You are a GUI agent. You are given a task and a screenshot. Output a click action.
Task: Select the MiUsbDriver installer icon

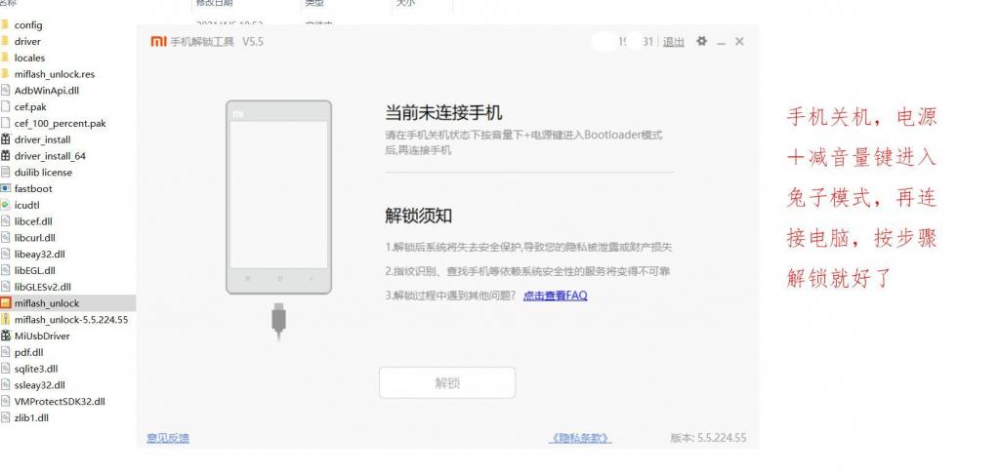pos(6,336)
